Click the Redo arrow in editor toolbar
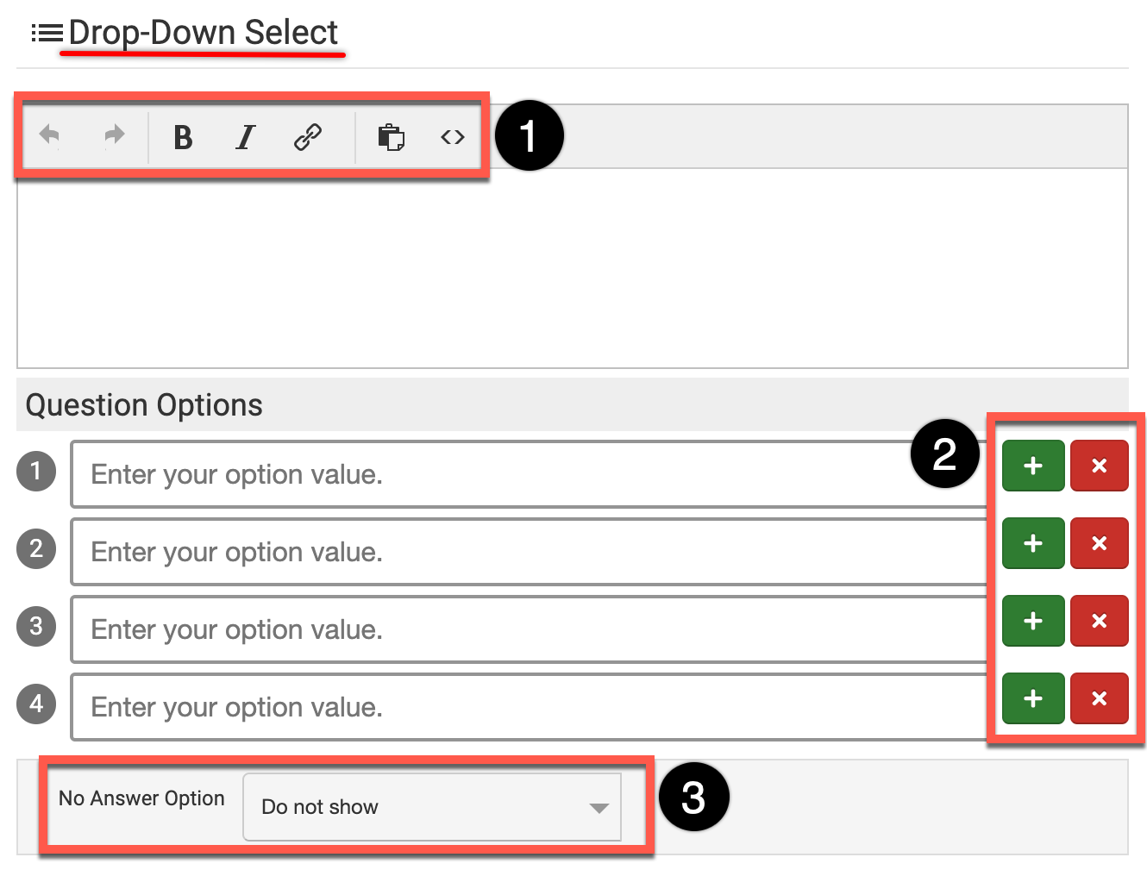 point(114,136)
